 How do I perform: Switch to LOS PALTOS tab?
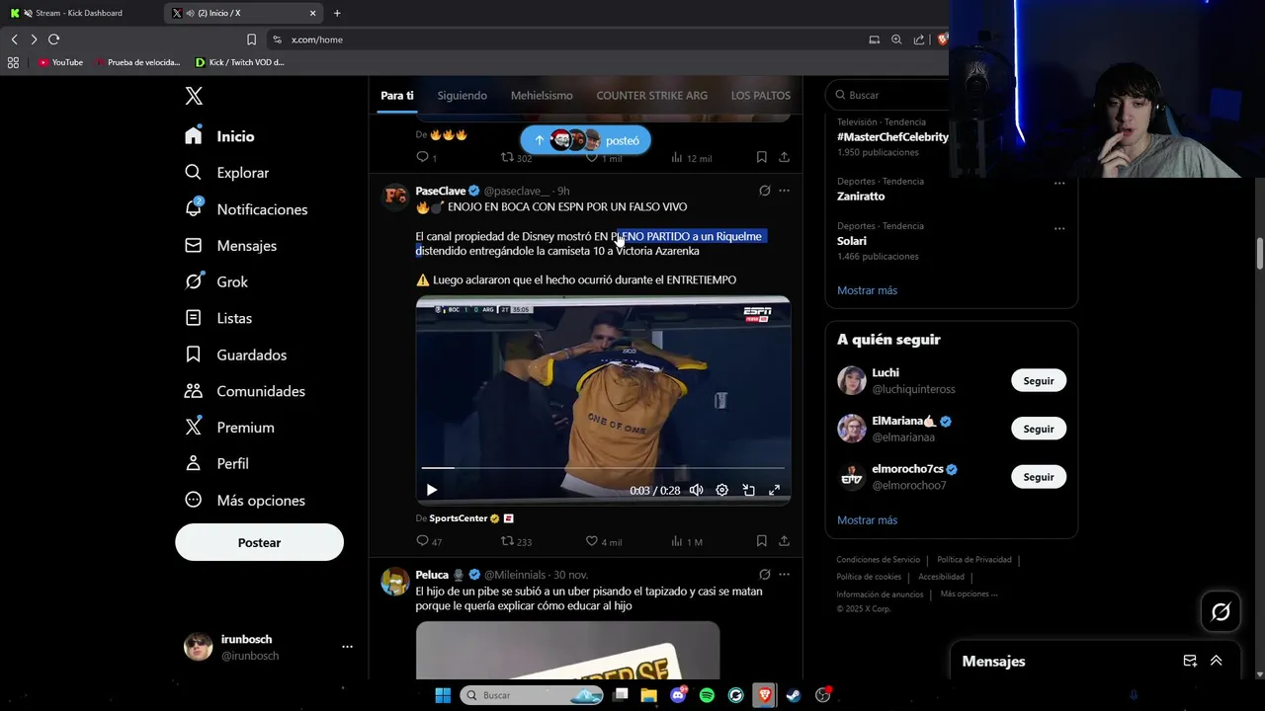(x=761, y=96)
